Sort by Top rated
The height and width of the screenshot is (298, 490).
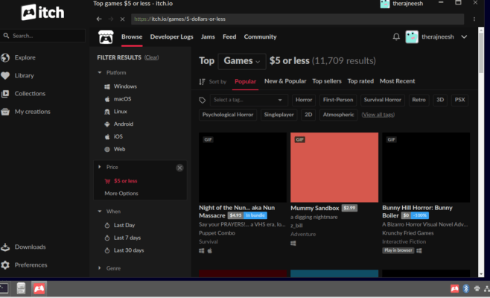click(360, 81)
